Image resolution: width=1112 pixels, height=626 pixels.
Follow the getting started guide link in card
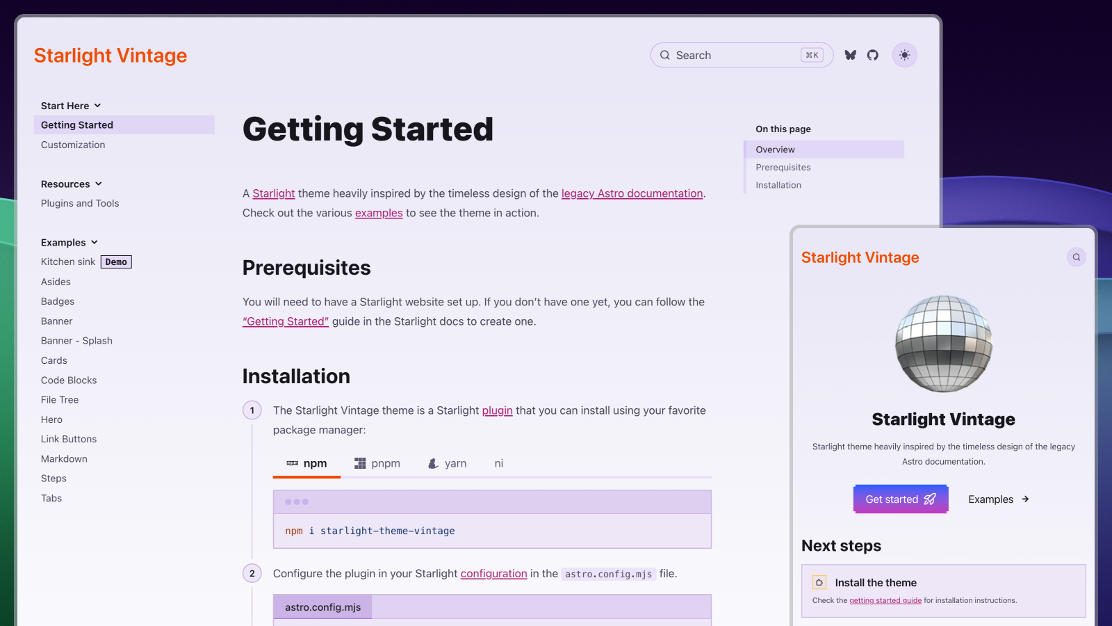tap(885, 600)
